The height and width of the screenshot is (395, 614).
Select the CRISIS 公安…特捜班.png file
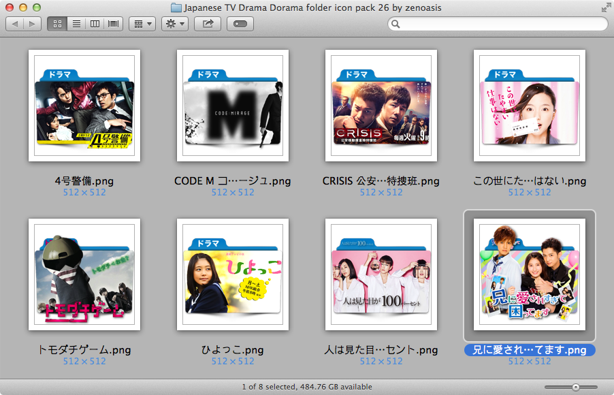[x=381, y=105]
